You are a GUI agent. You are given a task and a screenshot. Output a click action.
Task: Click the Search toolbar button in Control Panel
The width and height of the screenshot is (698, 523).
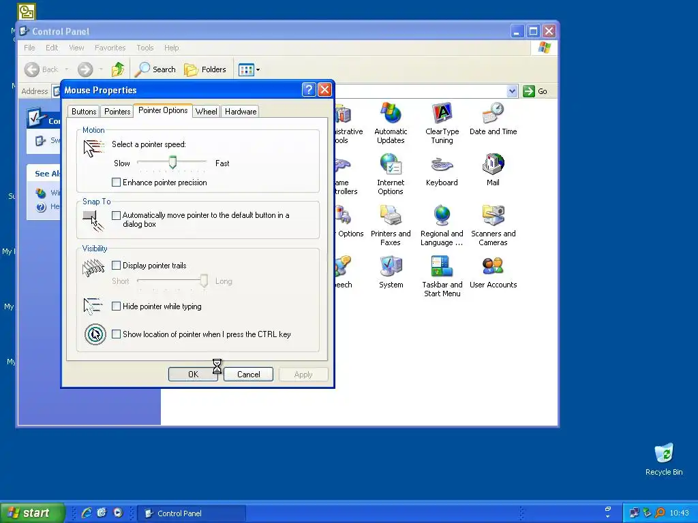pos(156,69)
